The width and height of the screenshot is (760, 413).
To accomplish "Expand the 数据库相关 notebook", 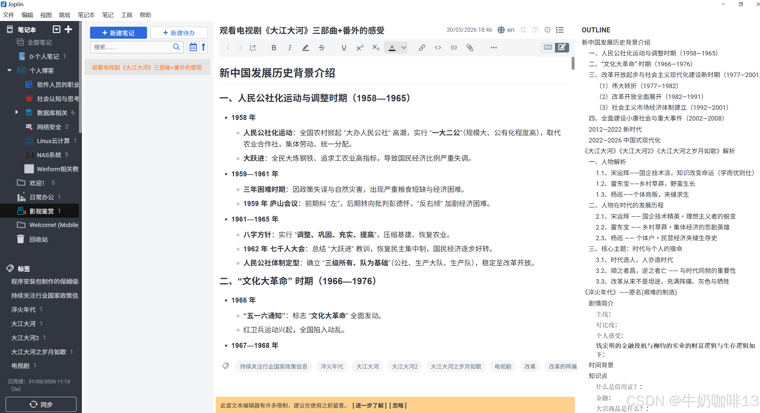I will [17, 112].
